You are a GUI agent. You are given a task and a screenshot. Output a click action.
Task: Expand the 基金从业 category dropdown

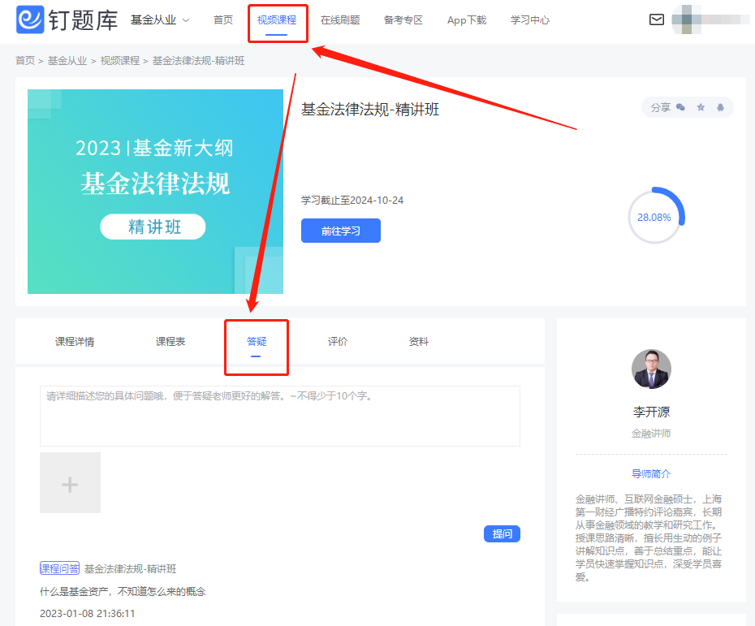coord(161,19)
